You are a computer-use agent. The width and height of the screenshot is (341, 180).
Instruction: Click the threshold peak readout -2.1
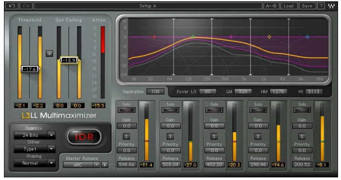[x=21, y=106]
